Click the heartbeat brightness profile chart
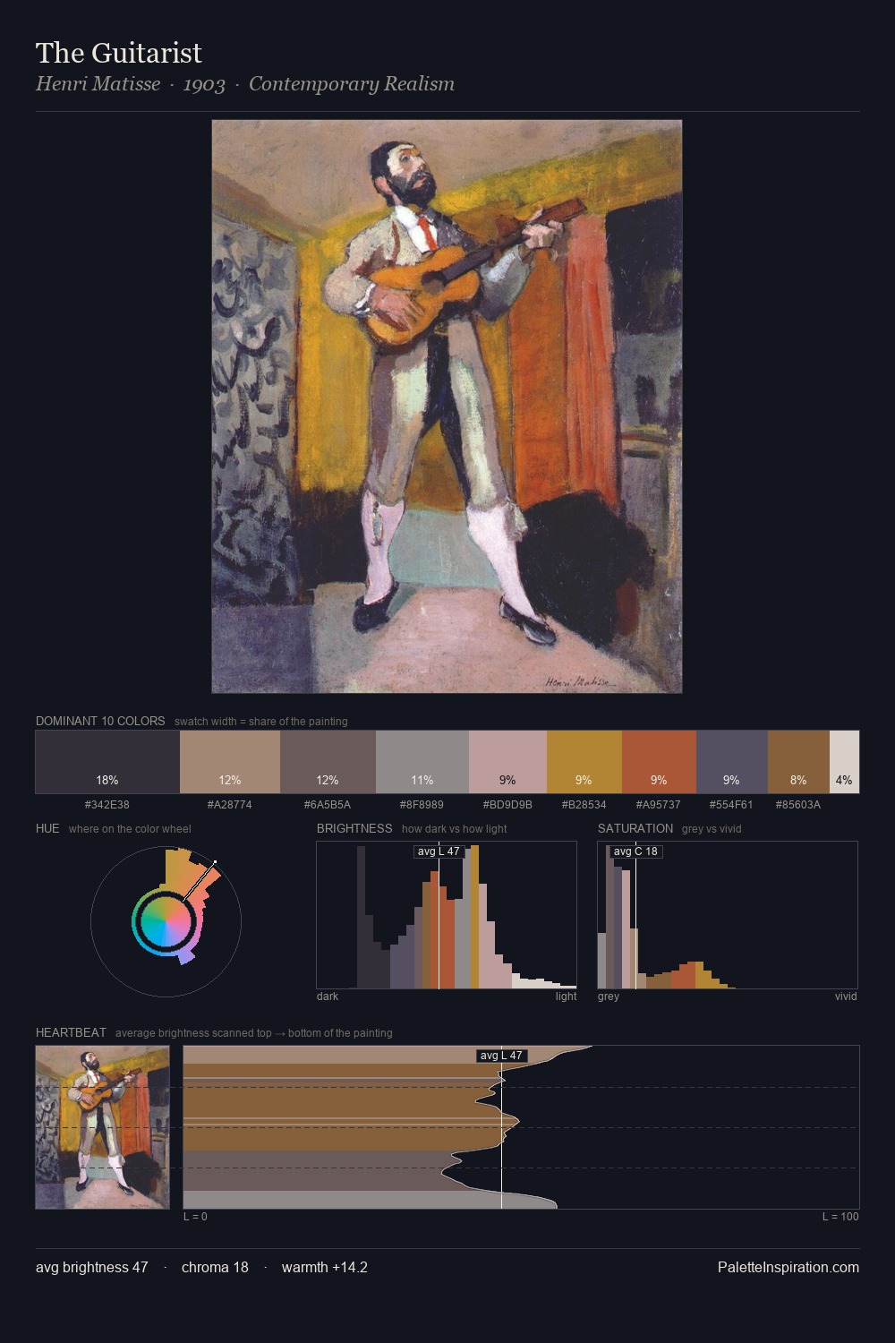 (x=521, y=1127)
